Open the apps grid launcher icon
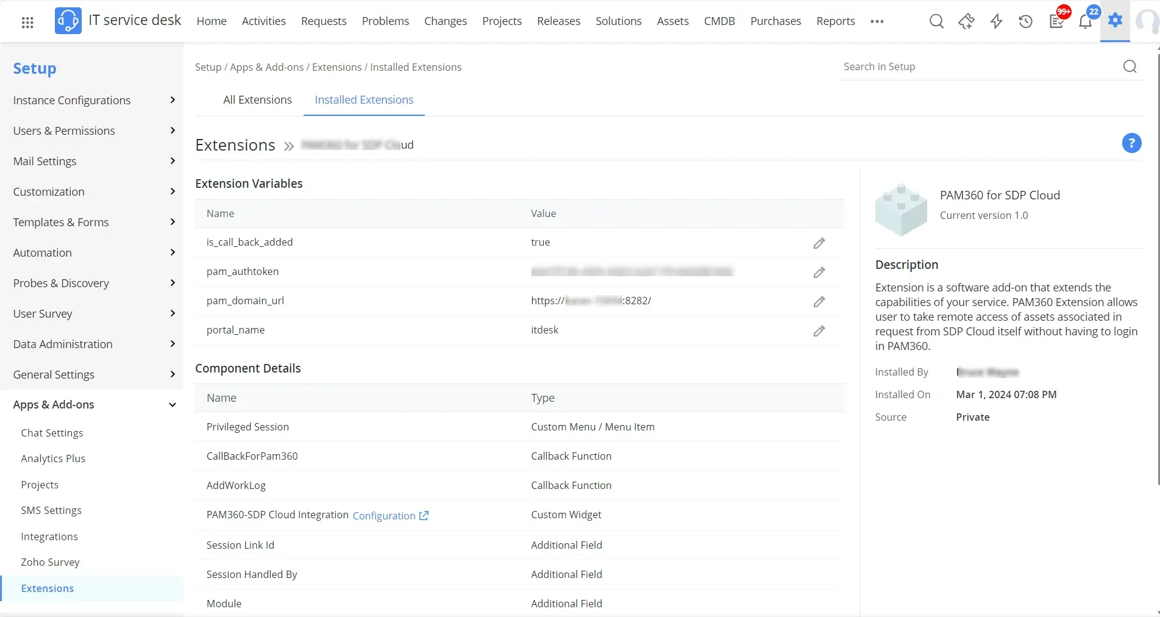This screenshot has height=617, width=1160. 27,23
